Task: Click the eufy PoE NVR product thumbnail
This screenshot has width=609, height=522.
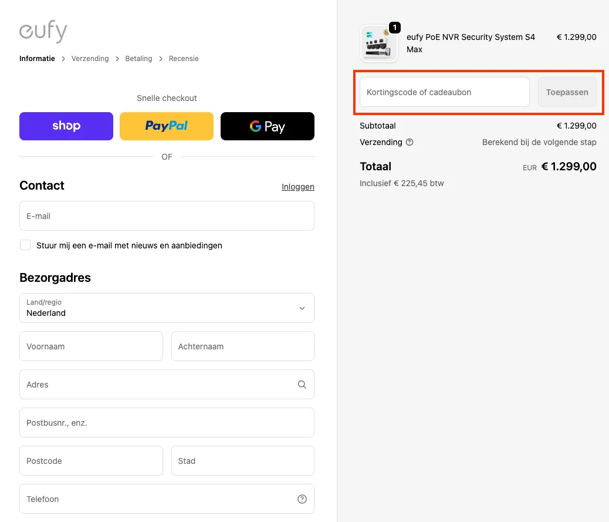Action: tap(378, 43)
